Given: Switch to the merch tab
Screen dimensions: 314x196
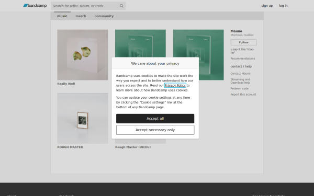Looking at the screenshot, I should [81, 16].
